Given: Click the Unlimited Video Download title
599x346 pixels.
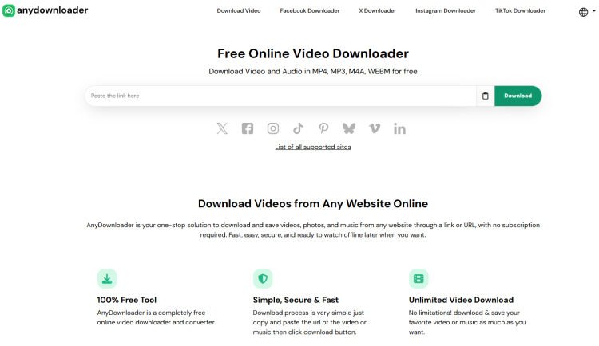Looking at the screenshot, I should coord(461,300).
